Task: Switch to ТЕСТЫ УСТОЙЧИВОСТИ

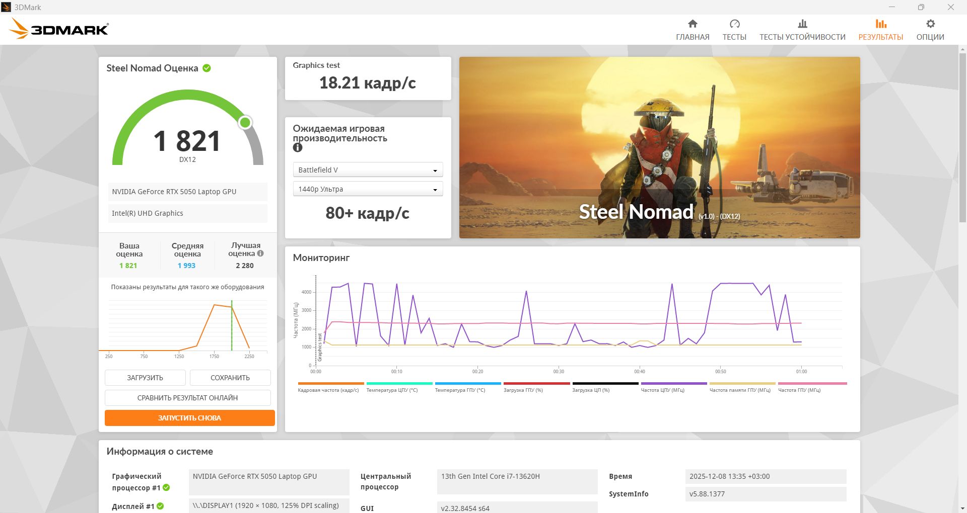Action: click(x=802, y=30)
